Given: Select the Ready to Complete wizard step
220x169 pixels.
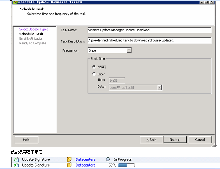Looking at the screenshot, I should pos(33,43).
